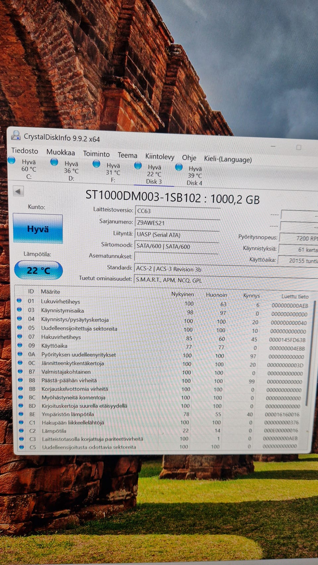Screen dimensions: 318x565
Task: Open the Teema menu
Action: point(128,155)
